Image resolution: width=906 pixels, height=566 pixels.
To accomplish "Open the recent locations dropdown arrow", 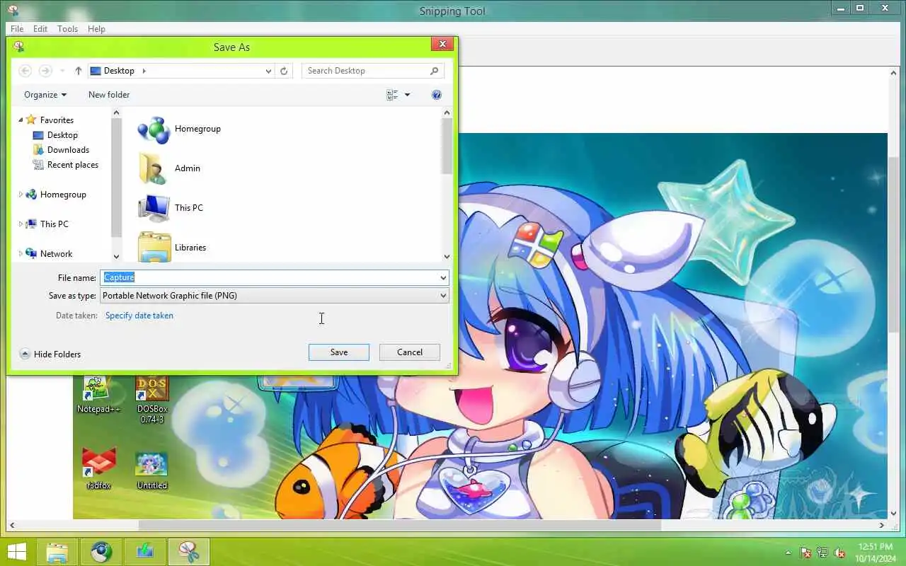I will tap(62, 71).
